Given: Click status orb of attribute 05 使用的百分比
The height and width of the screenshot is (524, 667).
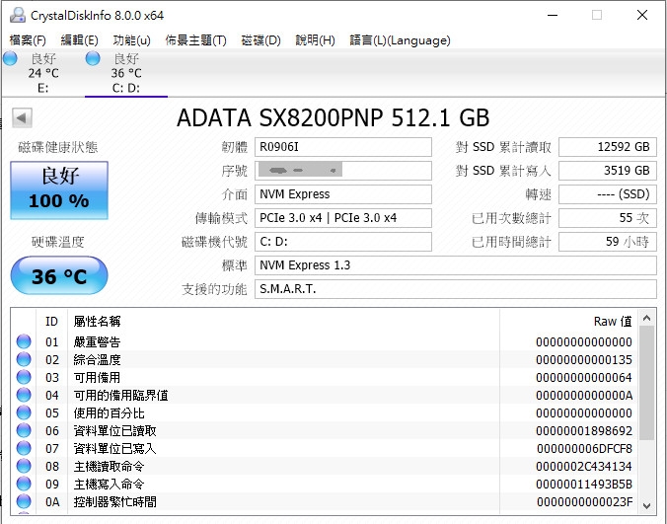Looking at the screenshot, I should (24, 412).
